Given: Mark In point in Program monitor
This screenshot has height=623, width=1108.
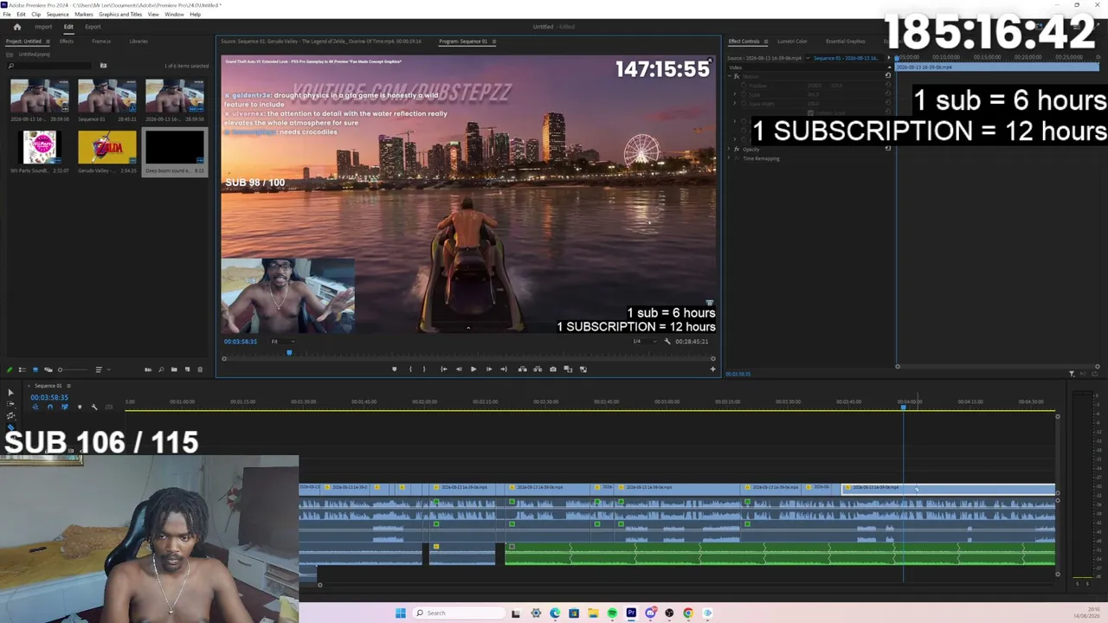Looking at the screenshot, I should click(410, 369).
